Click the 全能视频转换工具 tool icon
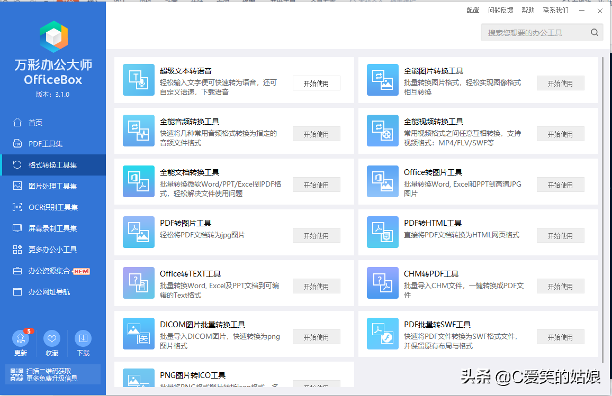This screenshot has width=612, height=396. 382,131
